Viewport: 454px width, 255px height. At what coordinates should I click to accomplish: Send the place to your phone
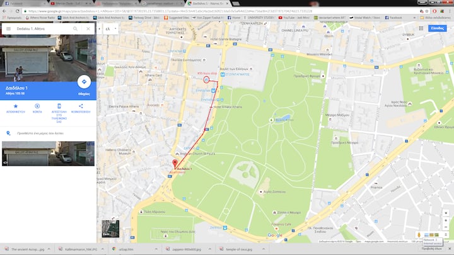point(59,106)
